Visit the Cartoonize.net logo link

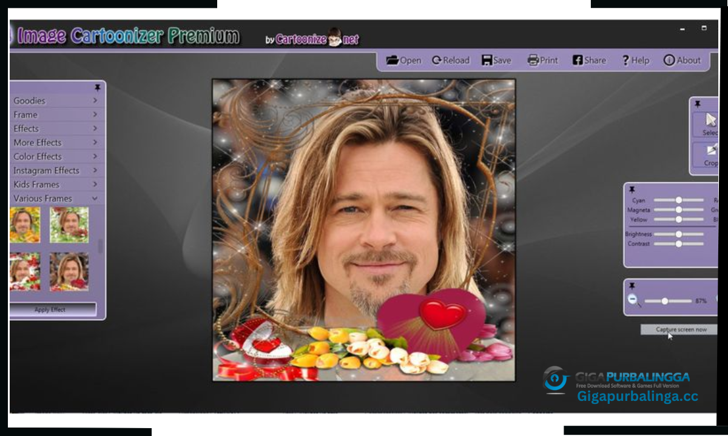312,39
